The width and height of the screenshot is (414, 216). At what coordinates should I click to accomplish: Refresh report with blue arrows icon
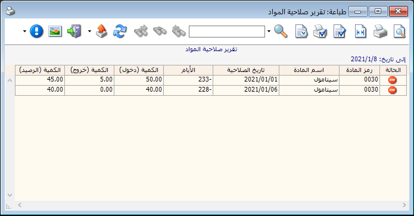point(120,32)
